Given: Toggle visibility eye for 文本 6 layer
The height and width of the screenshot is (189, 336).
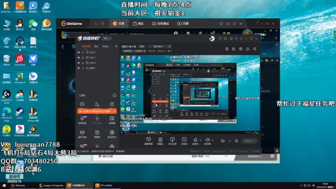Looking at the screenshot, I should (79, 63).
